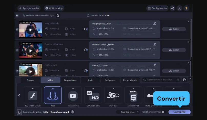Switch to the Vídeo tab

click(50, 80)
